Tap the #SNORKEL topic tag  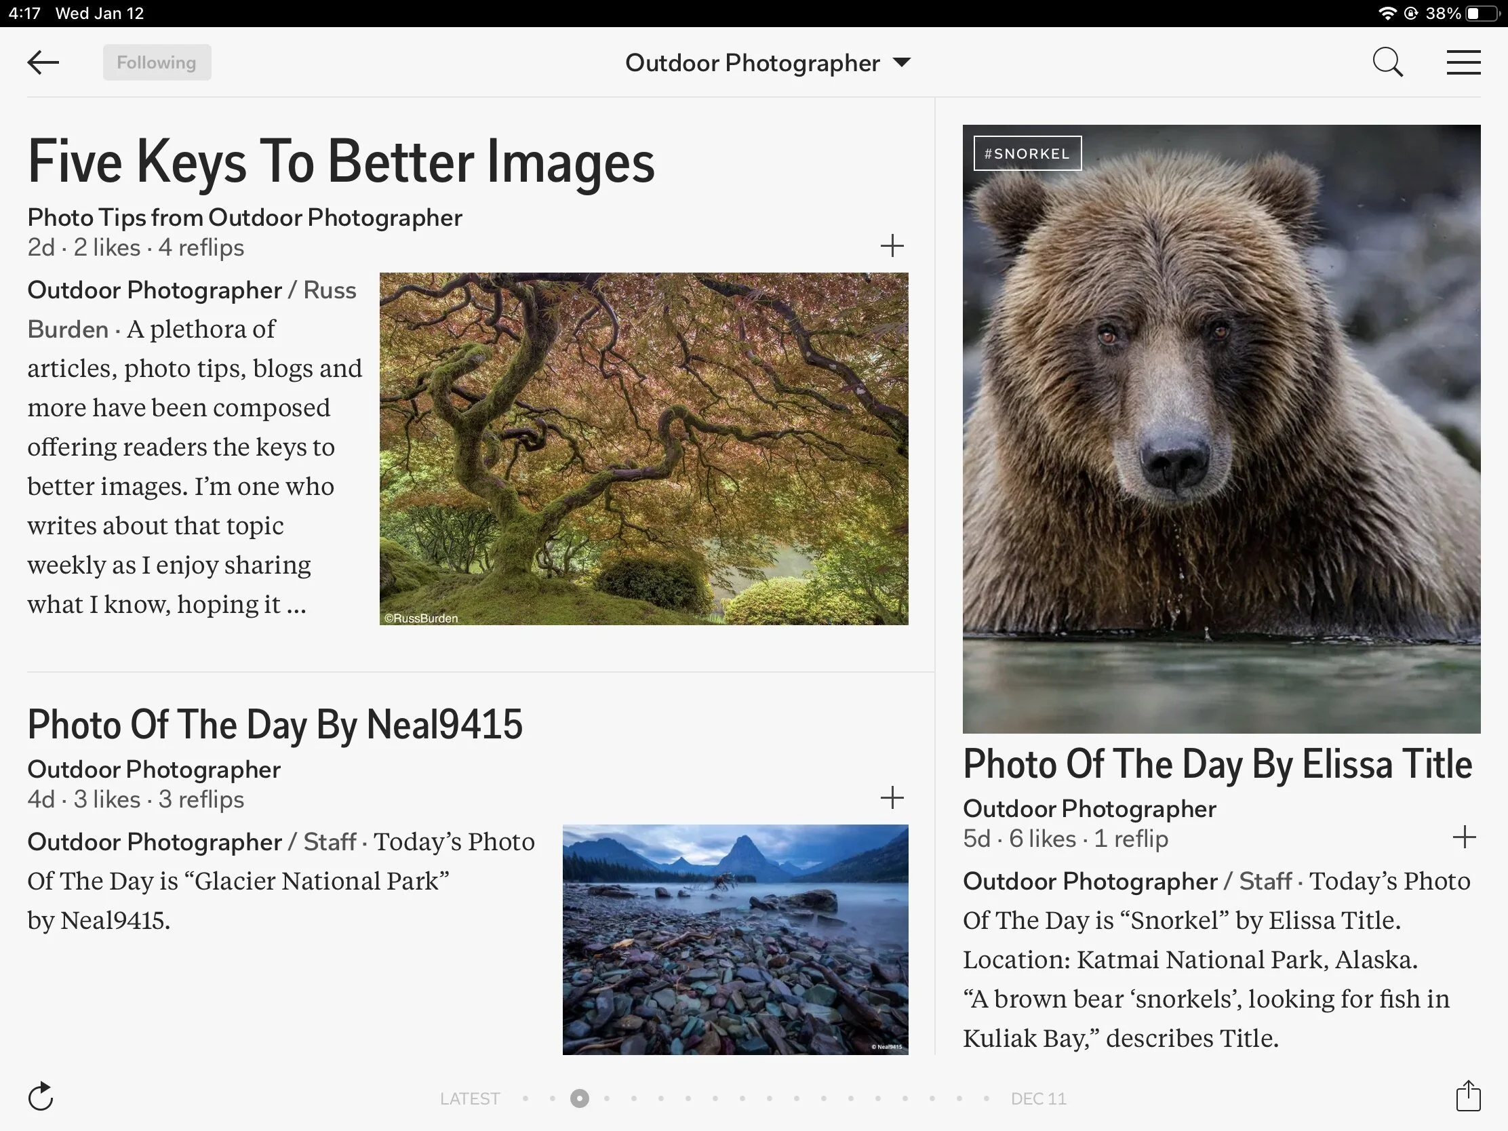pyautogui.click(x=1027, y=153)
